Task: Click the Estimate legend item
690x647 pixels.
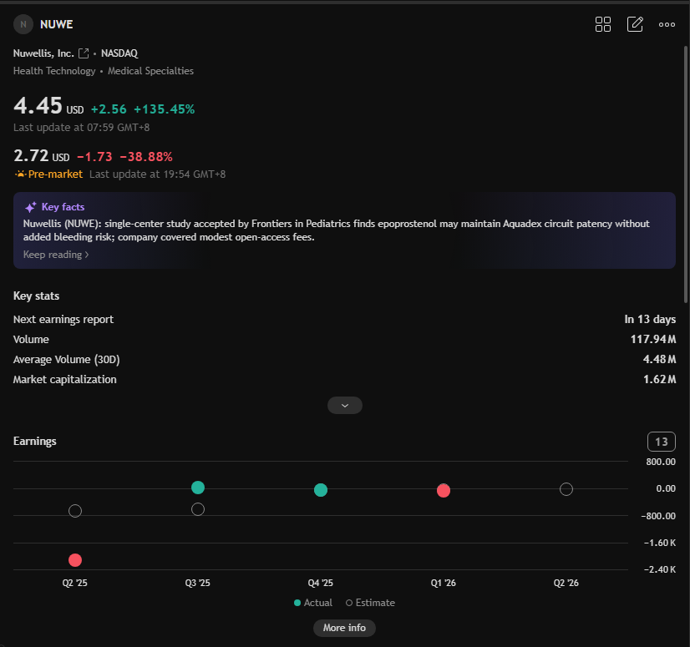Action: pos(371,603)
